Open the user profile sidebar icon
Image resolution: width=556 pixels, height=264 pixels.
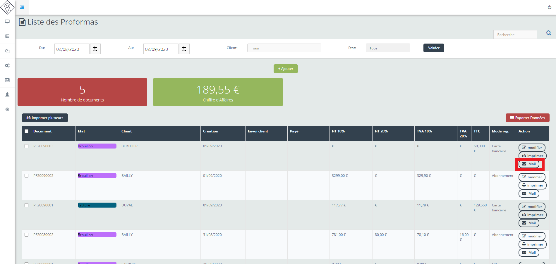coord(7,95)
